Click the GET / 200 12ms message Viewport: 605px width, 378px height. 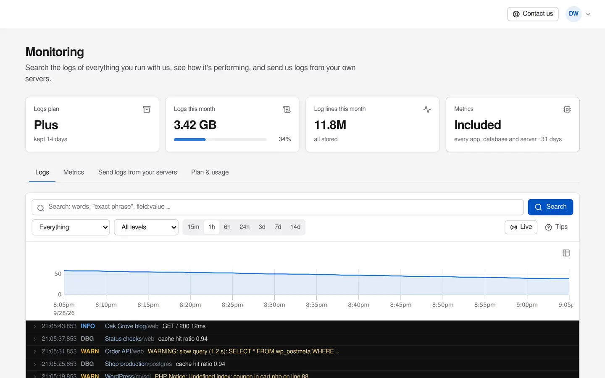[184, 326]
